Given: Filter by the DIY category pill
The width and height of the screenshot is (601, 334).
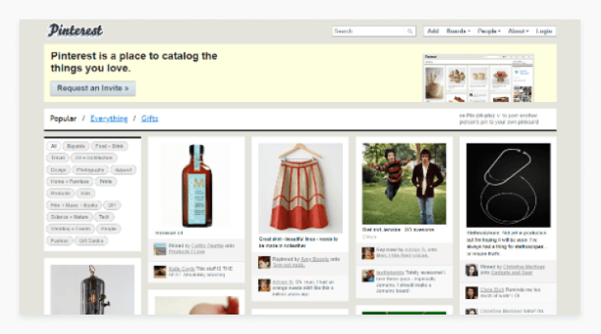Looking at the screenshot, I should coord(112,205).
